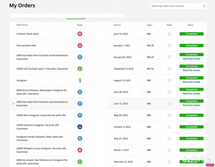Open notes icon for May 27, 2022 order
The height and width of the screenshot is (167, 215).
169,139
